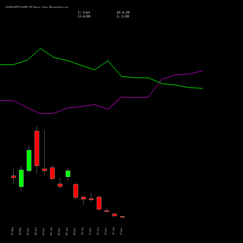
Task: Click the '03 Jun' date axis label
Action: tap(44, 231)
